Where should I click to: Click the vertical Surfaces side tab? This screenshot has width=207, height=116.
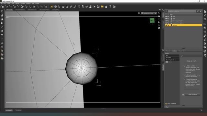click(x=163, y=67)
